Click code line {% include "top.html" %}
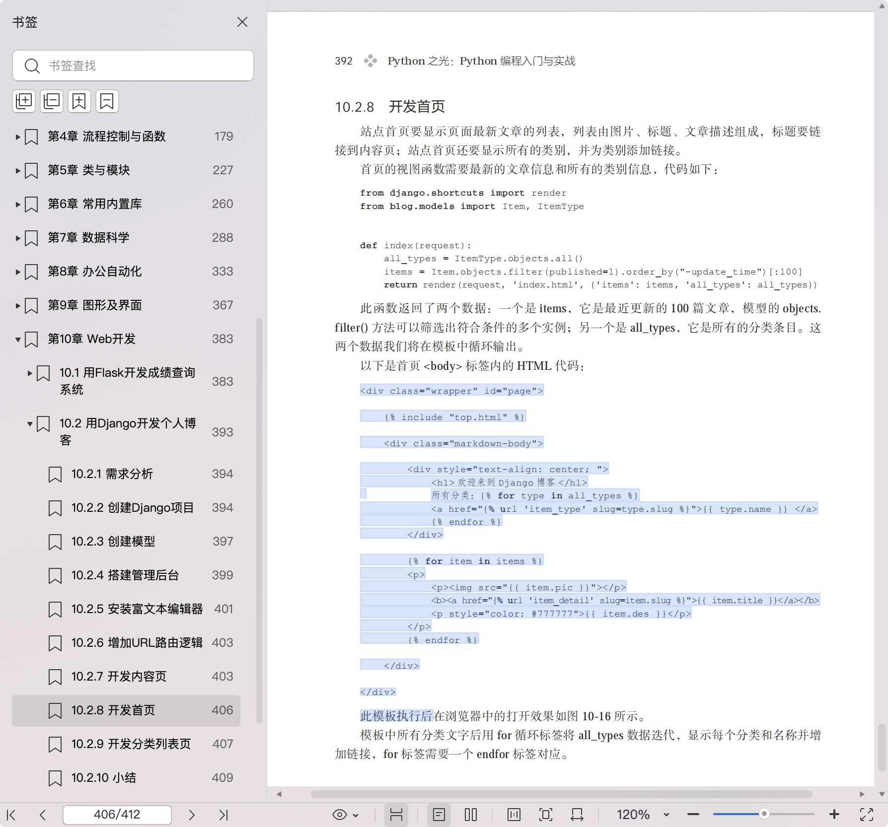Screen dimensions: 888x827 (x=454, y=417)
